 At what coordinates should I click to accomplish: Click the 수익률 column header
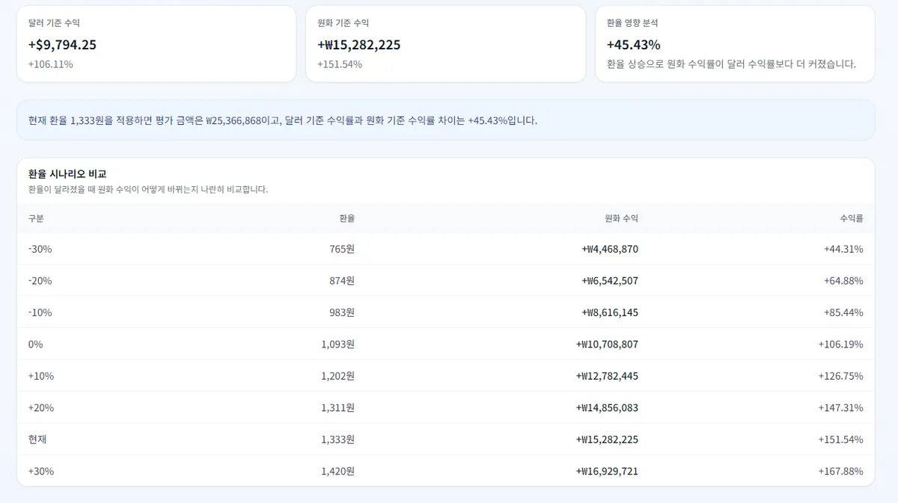click(852, 218)
